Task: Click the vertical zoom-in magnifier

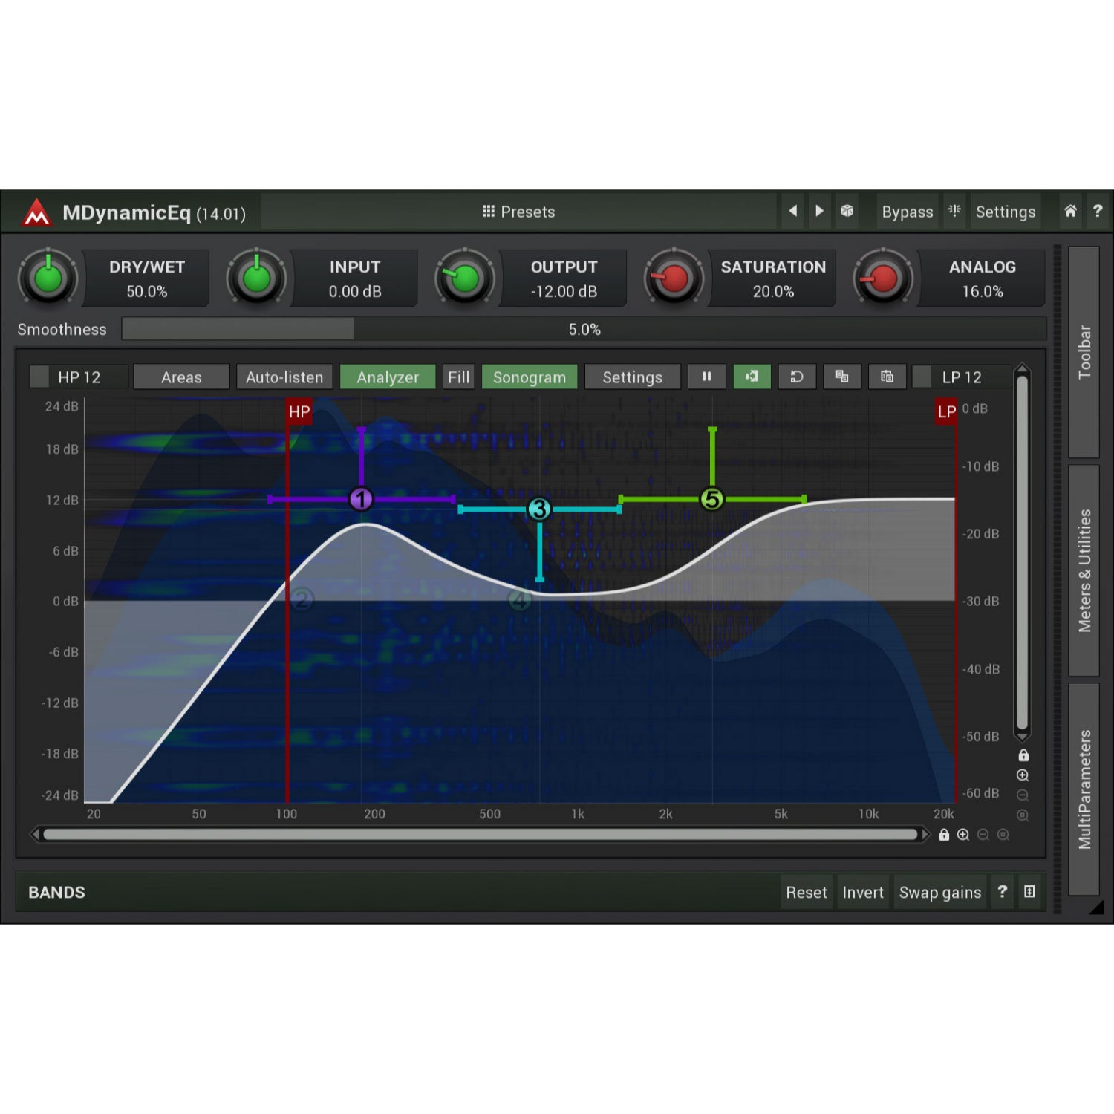Action: (x=1023, y=775)
